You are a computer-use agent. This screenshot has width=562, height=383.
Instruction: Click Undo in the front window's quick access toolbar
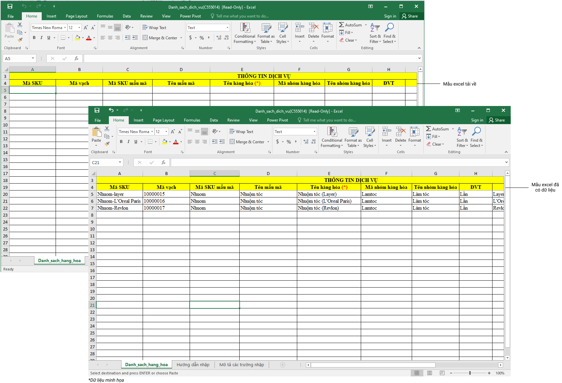[111, 110]
